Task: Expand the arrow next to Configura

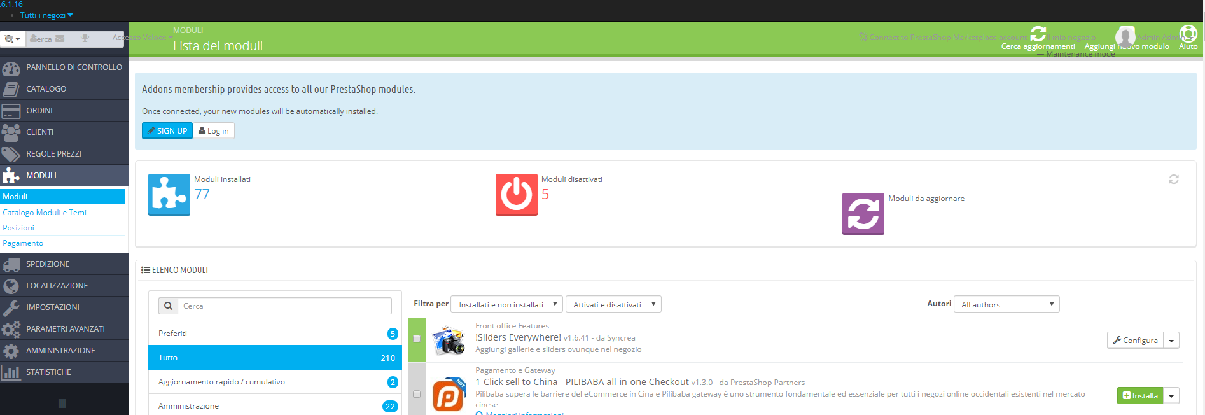Action: click(1171, 341)
